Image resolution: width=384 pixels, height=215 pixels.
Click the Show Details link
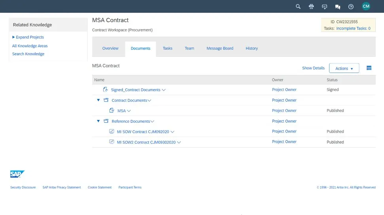[x=313, y=68]
